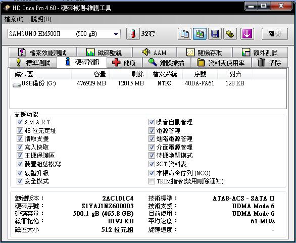296x243 pixels.
Task: Open options via the wrench toolbar icon
Action: pos(230,34)
